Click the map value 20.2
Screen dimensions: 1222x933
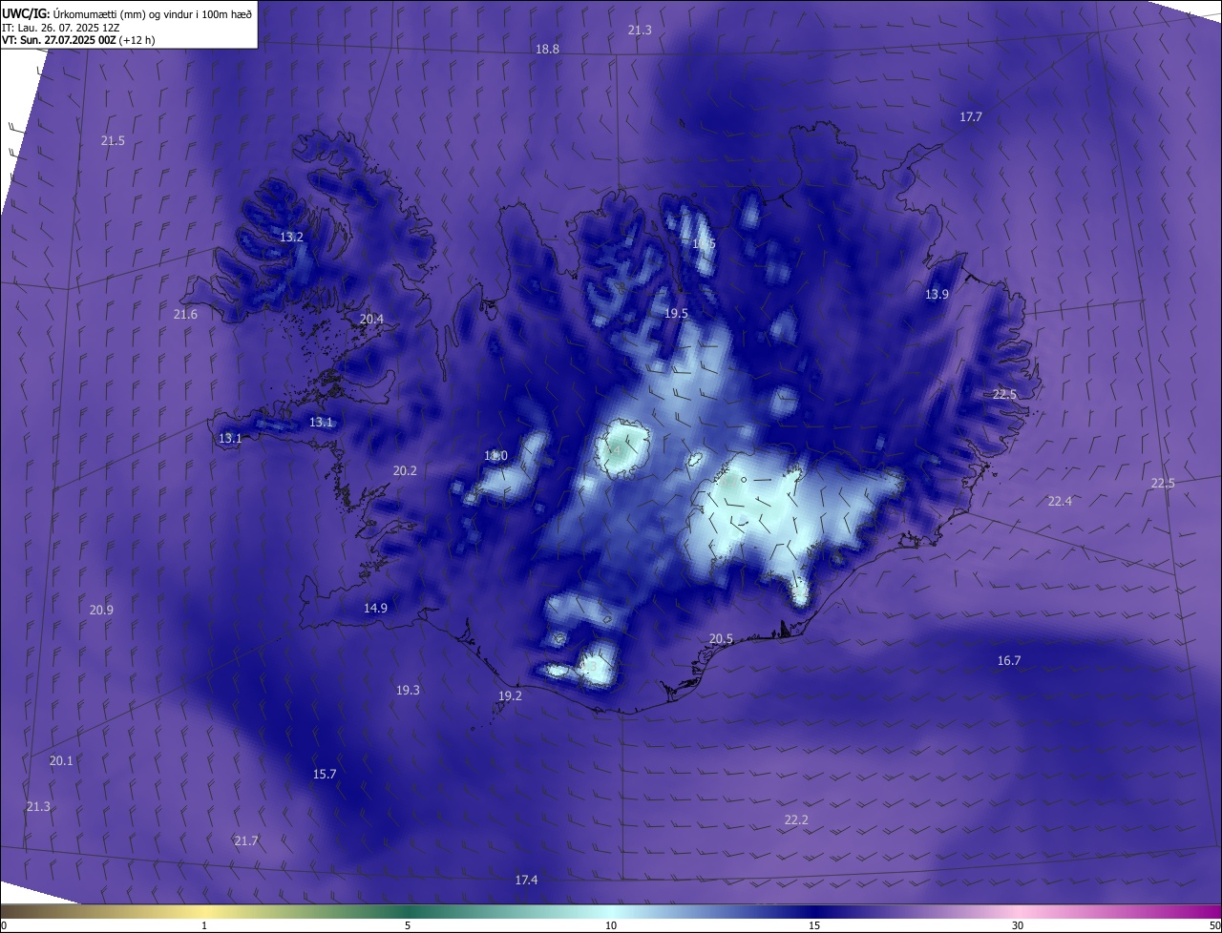click(x=405, y=470)
